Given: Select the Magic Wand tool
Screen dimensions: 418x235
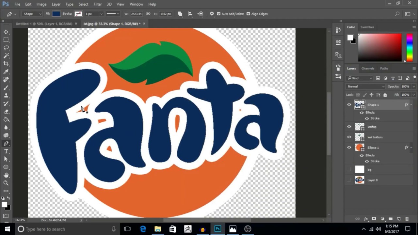Looking at the screenshot, I should [x=6, y=55].
